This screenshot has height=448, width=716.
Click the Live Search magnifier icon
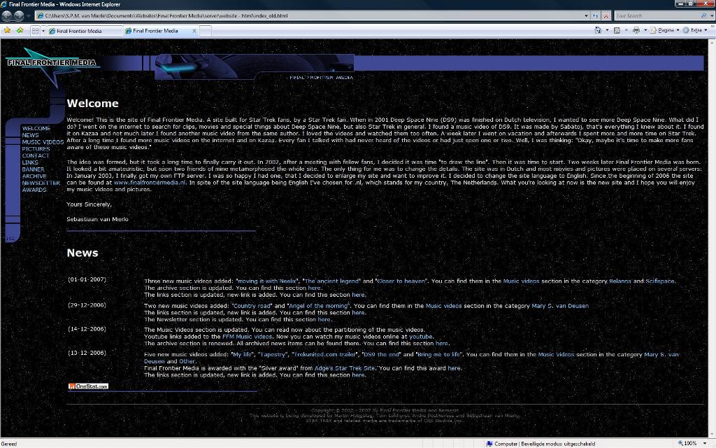click(703, 15)
